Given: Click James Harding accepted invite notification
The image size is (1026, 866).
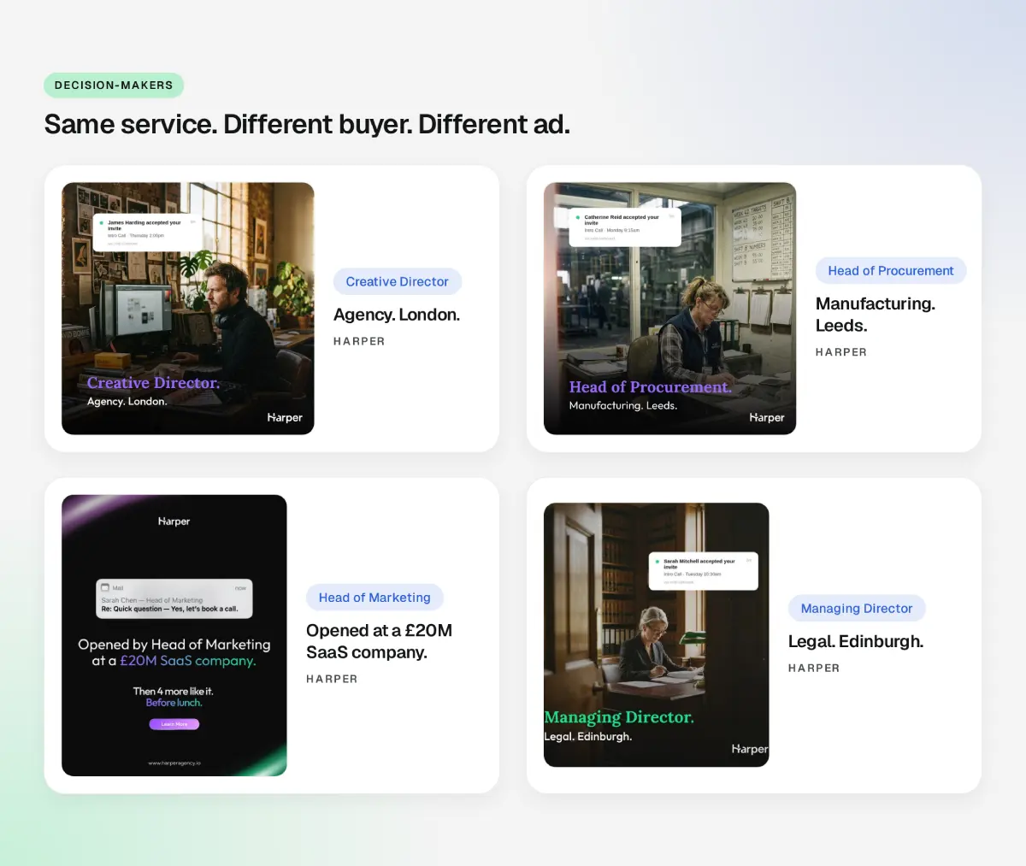Looking at the screenshot, I should (147, 233).
